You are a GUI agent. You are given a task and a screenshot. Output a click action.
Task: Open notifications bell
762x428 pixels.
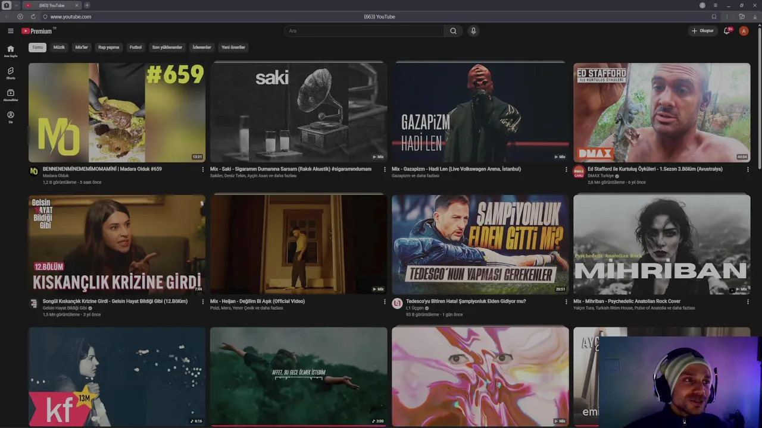click(x=727, y=31)
